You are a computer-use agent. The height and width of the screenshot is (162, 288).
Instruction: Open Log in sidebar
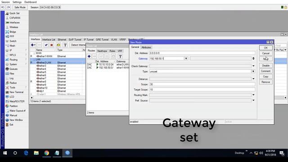[11, 78]
